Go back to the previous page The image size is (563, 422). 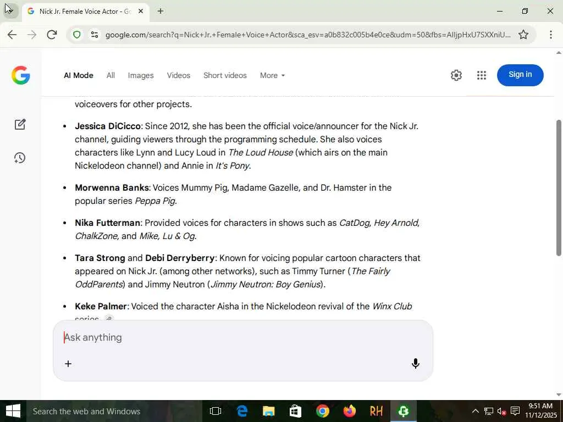12,35
